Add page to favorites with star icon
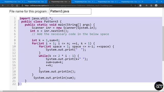The image size is (164, 92). [x=135, y=5]
